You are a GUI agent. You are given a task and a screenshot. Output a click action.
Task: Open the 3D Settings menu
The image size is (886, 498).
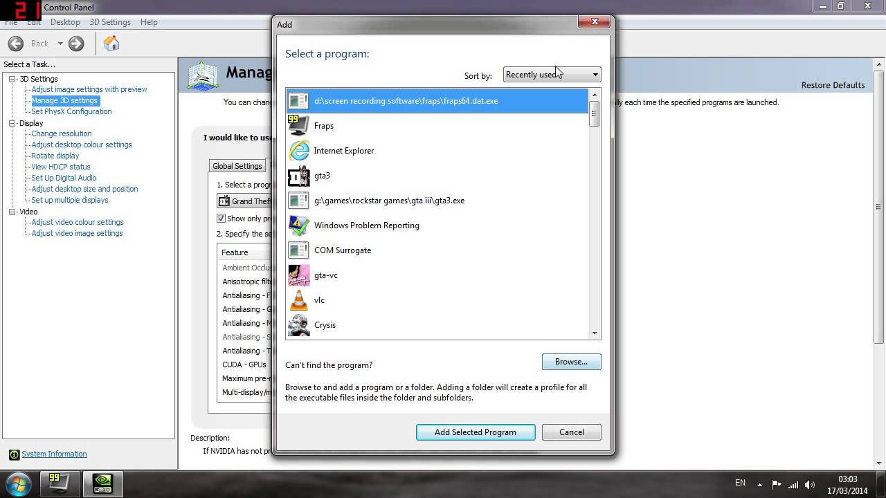click(x=110, y=22)
